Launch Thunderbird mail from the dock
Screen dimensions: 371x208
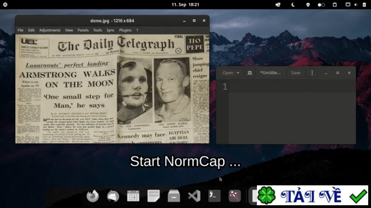tap(113, 196)
